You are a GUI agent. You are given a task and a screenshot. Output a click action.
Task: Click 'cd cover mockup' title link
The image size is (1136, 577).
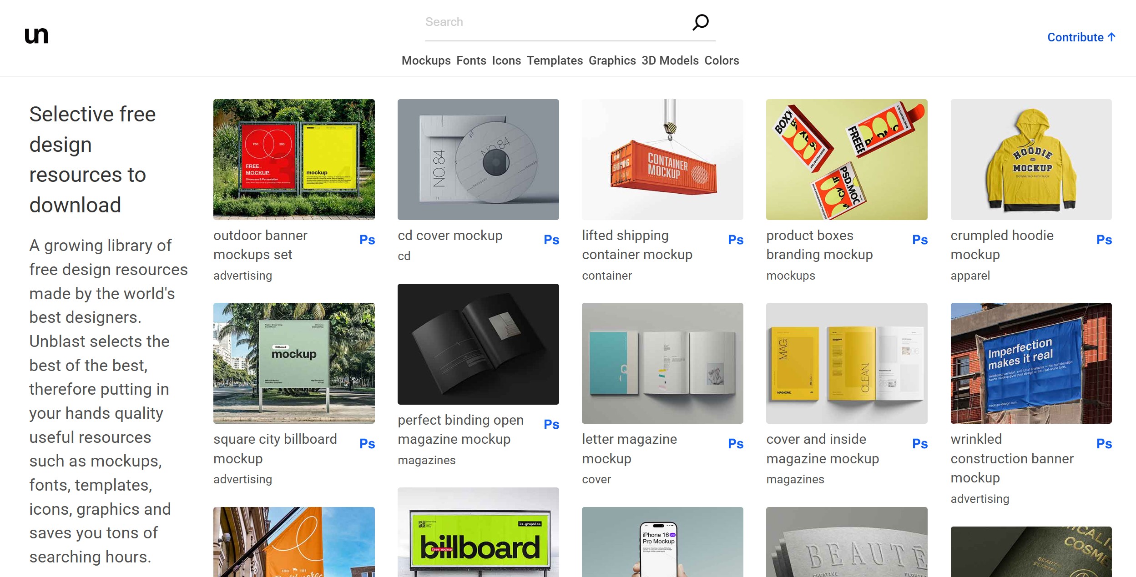tap(450, 236)
